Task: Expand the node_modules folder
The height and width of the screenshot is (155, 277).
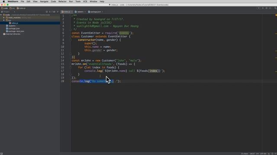Action: (4, 18)
